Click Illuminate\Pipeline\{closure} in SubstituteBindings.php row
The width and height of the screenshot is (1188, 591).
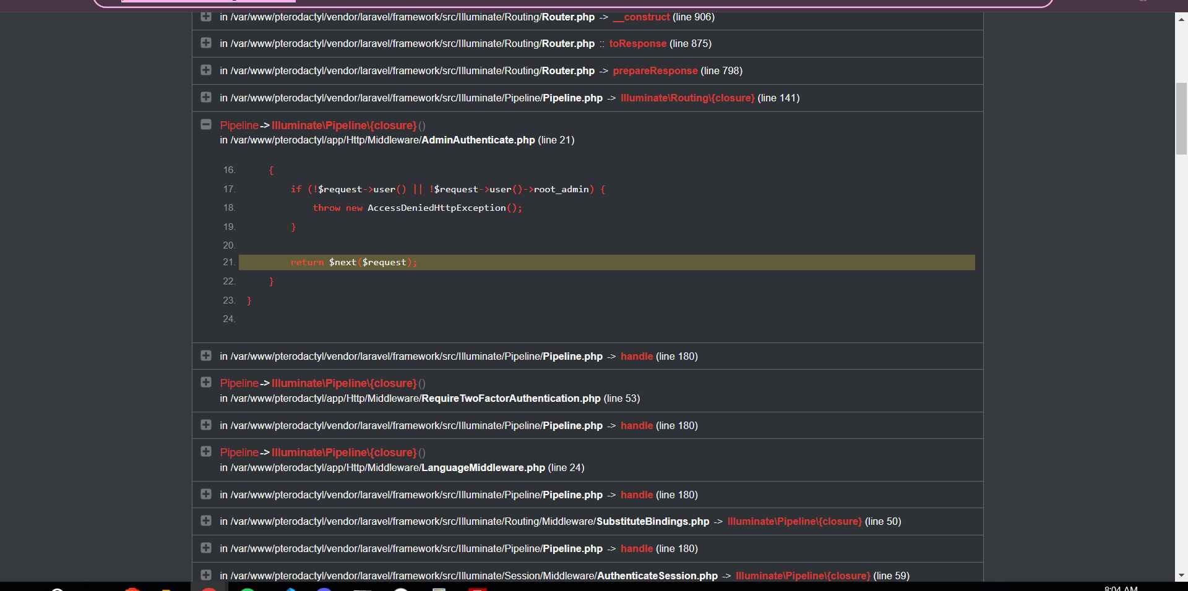794,522
